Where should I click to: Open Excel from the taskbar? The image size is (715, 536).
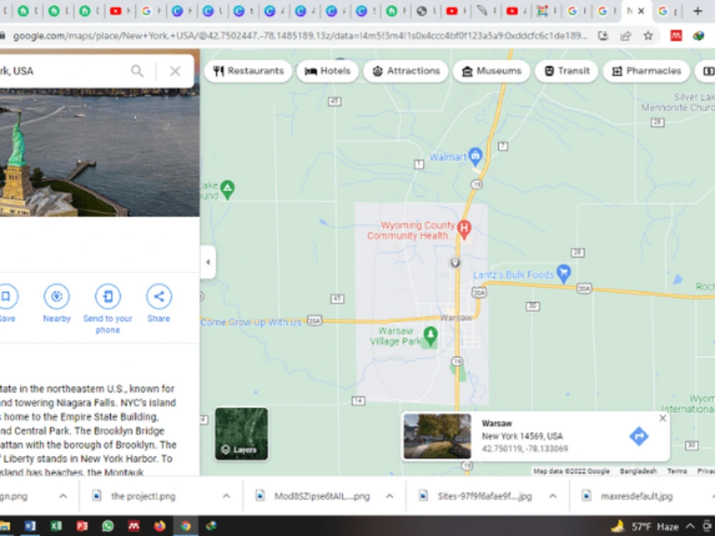point(56,526)
